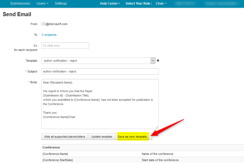Focus the Subject text field

100,71
